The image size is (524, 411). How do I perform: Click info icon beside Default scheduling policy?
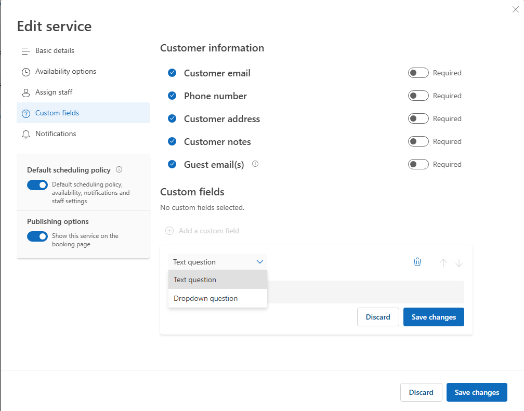coord(119,169)
